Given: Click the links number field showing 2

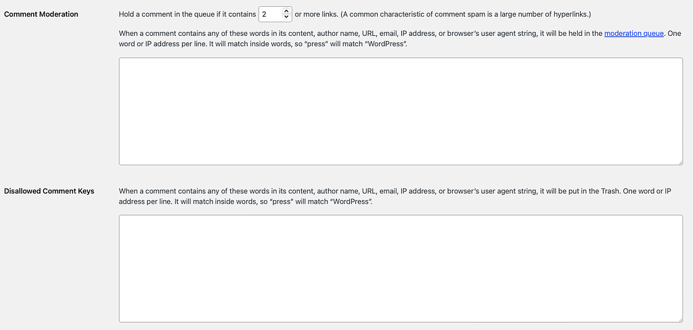Looking at the screenshot, I should pos(269,14).
